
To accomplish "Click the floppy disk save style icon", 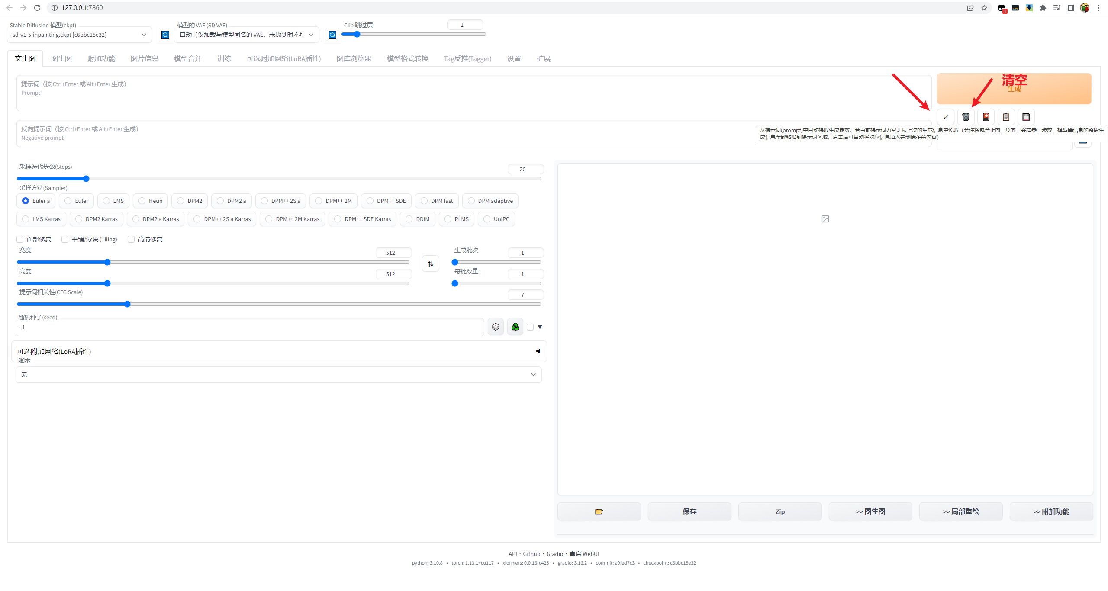I will click(x=1026, y=117).
